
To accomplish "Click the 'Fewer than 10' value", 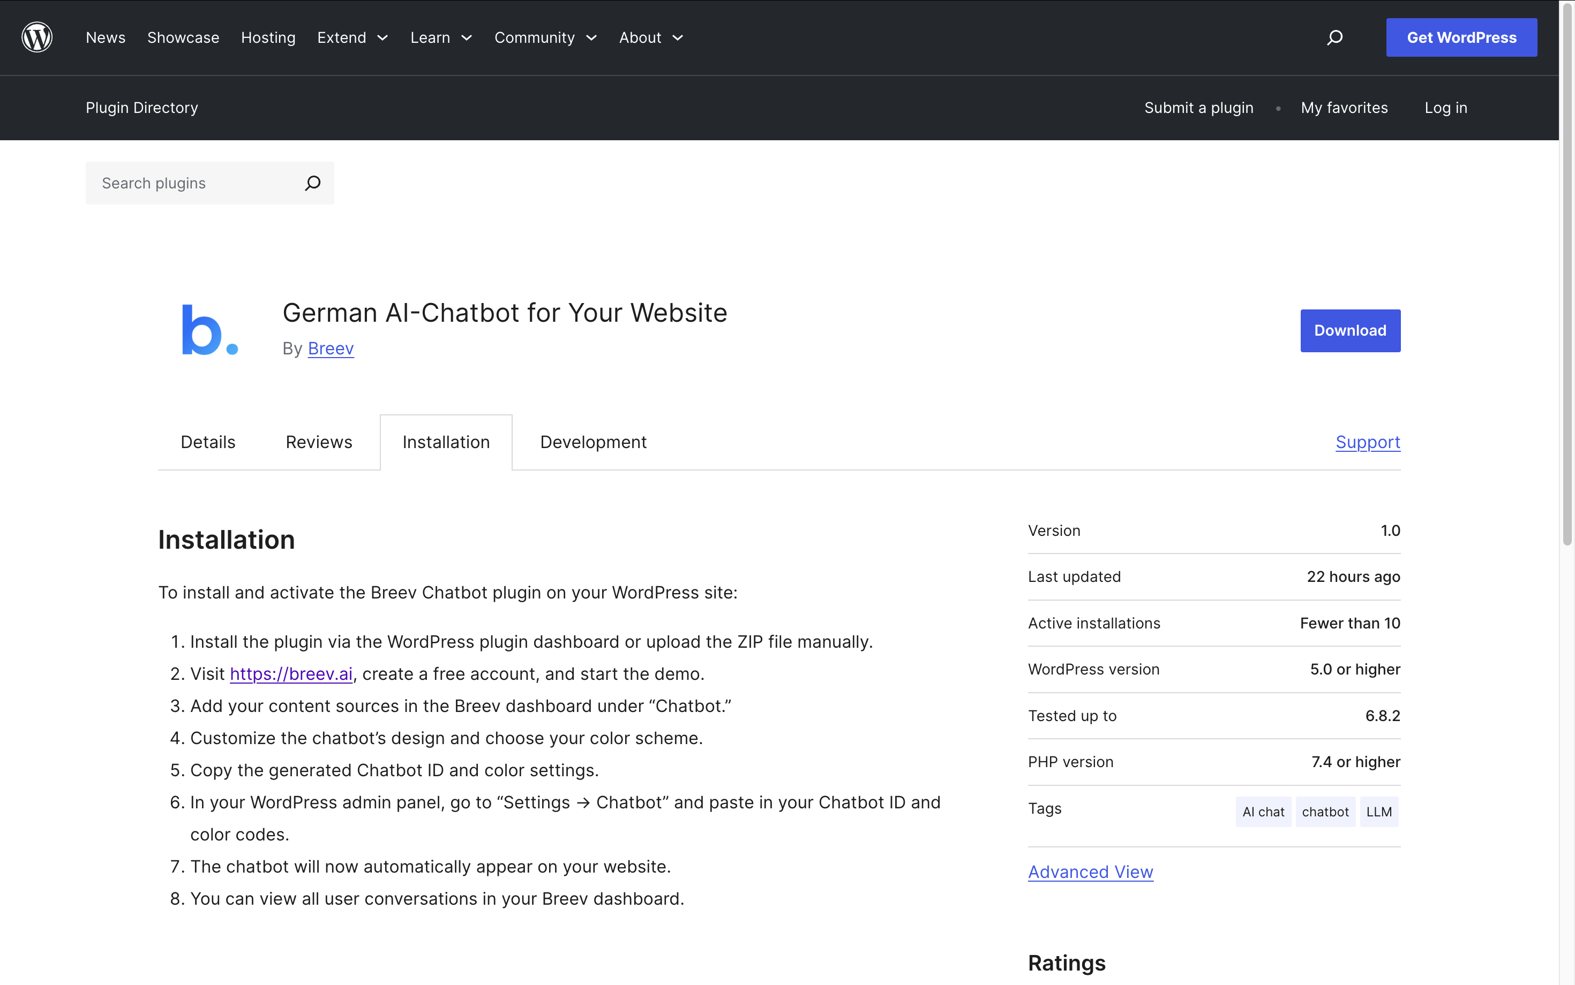I will pos(1350,623).
